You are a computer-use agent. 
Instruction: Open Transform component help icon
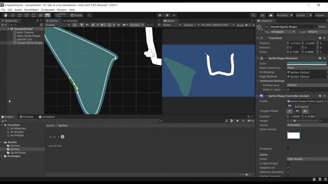(320, 38)
